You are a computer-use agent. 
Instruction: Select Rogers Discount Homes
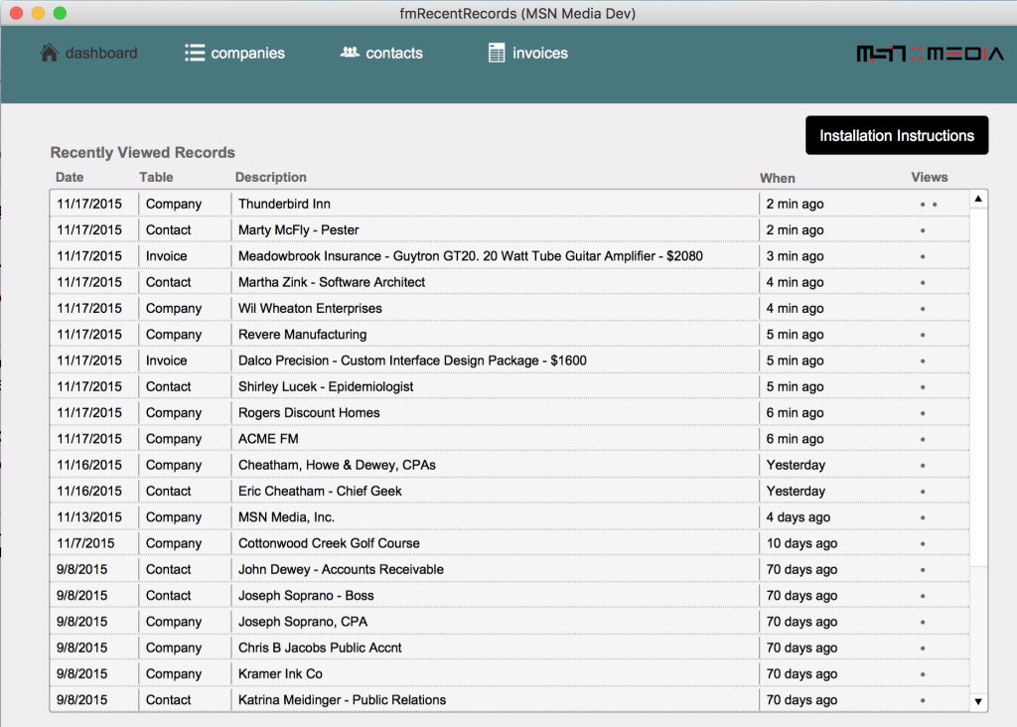coord(509,412)
